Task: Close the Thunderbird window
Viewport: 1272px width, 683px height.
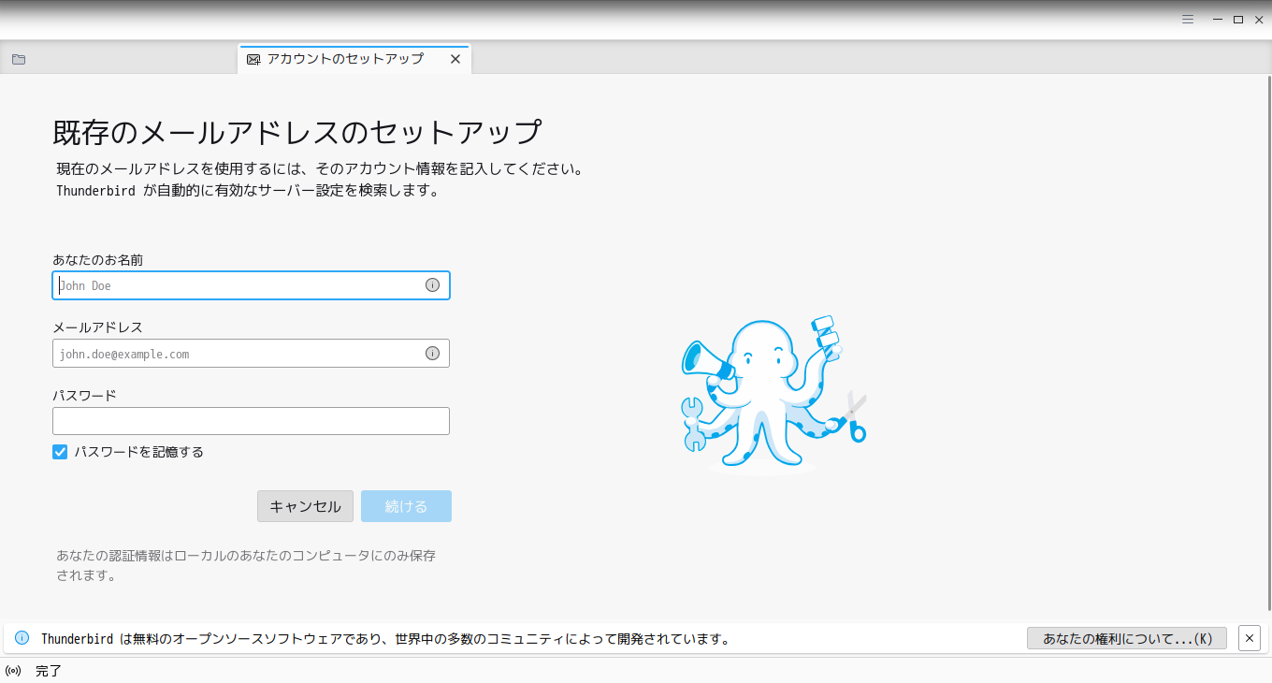Action: [1259, 20]
